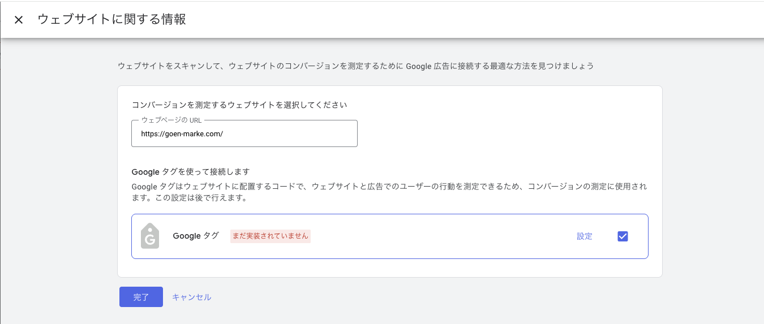Viewport: 764px width, 324px height.
Task: Open the 設定 link for Google タグ
Action: pos(585,236)
